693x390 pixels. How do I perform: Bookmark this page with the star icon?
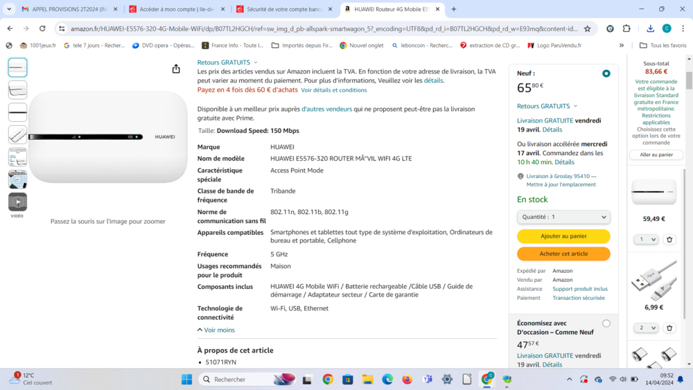click(588, 28)
